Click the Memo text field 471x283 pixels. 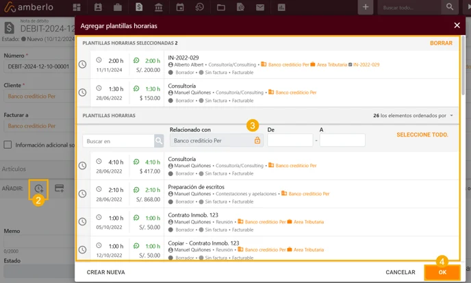(38, 242)
